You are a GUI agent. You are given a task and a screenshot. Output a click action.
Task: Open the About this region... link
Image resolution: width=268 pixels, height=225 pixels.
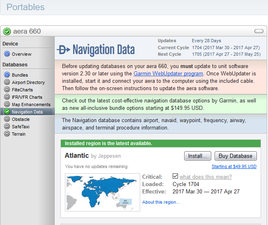pyautogui.click(x=161, y=202)
